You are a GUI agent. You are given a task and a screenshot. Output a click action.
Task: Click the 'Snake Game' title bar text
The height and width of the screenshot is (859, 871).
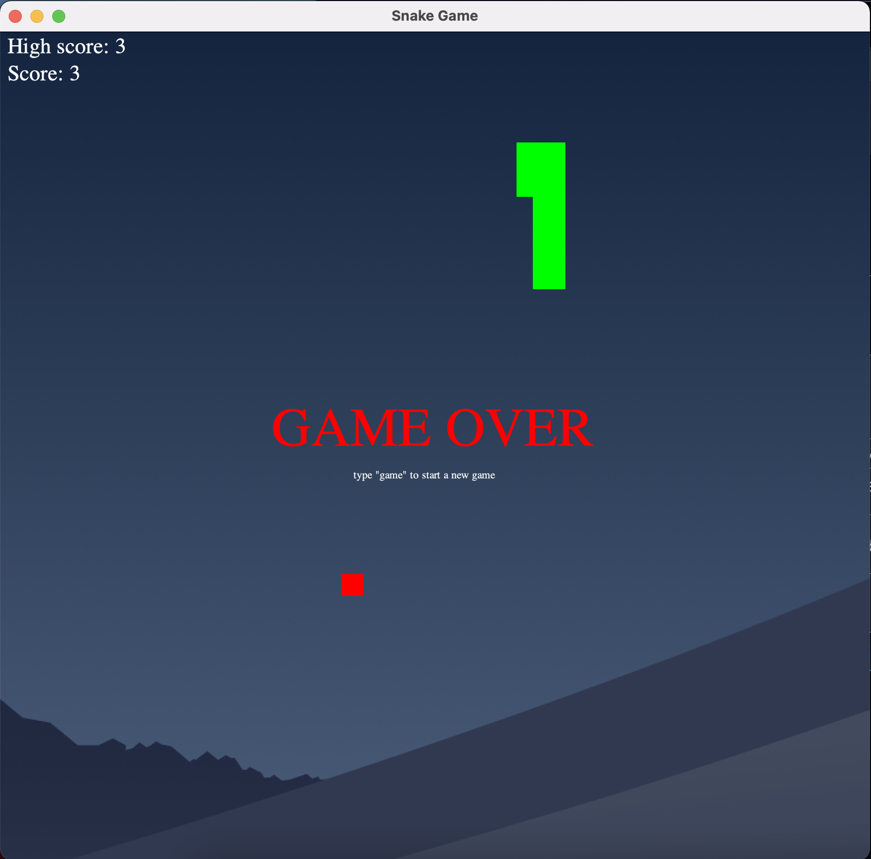click(434, 15)
